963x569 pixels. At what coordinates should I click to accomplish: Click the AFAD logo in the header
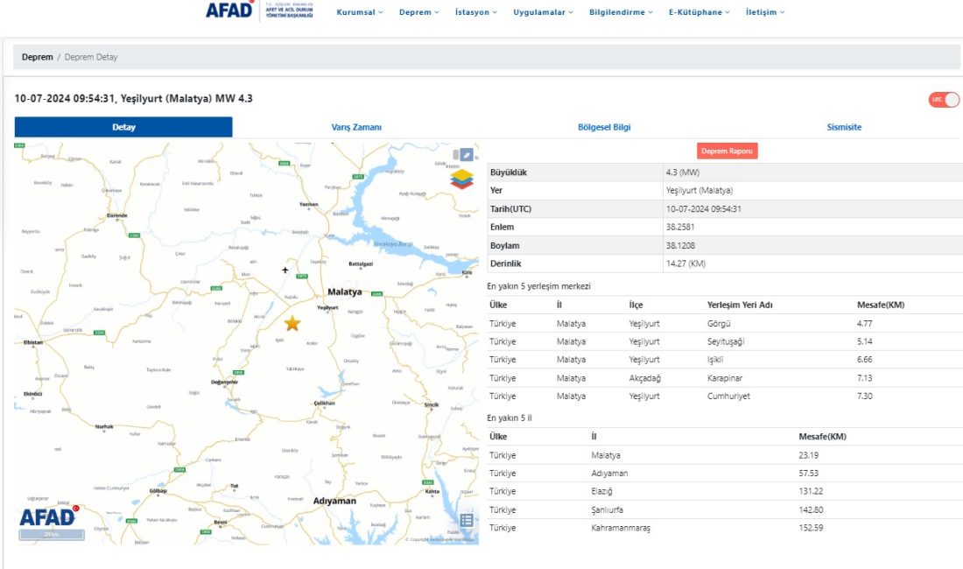pos(229,11)
